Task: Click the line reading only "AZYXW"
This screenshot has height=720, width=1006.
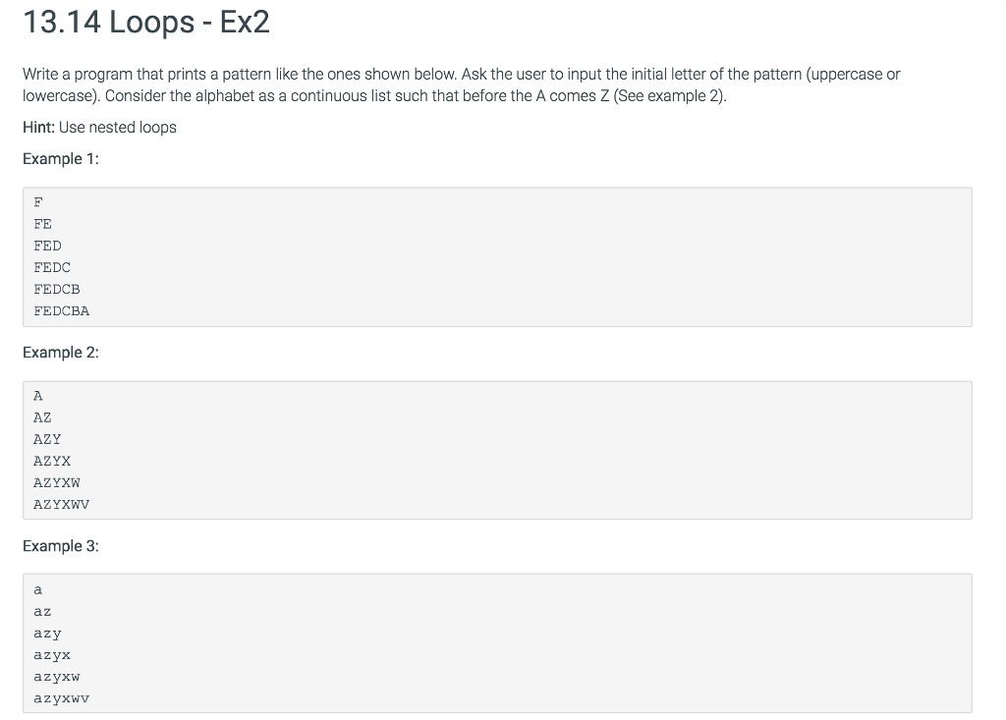Action: pyautogui.click(x=57, y=482)
